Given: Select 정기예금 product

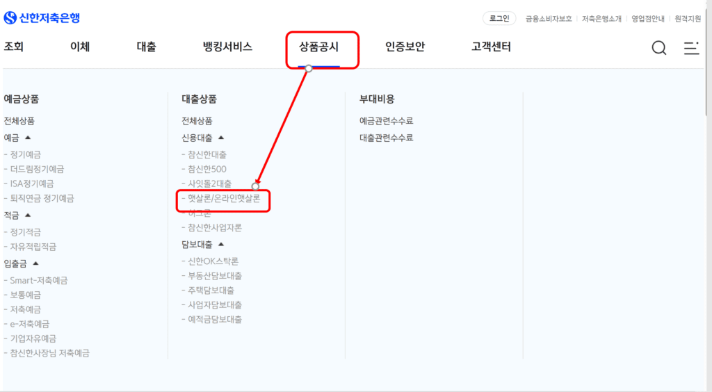Looking at the screenshot, I should coord(23,155).
